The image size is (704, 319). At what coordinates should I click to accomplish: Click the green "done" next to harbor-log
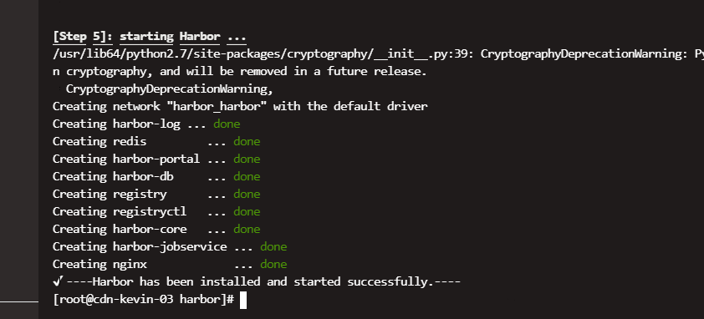click(227, 124)
